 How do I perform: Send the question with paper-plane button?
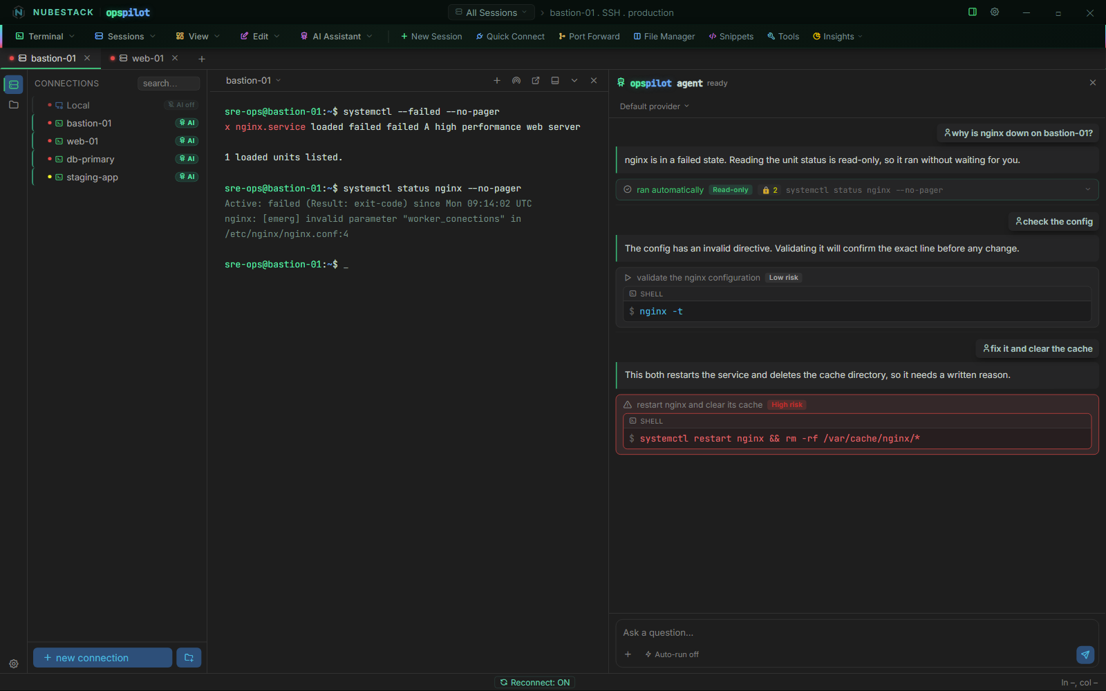coord(1085,654)
